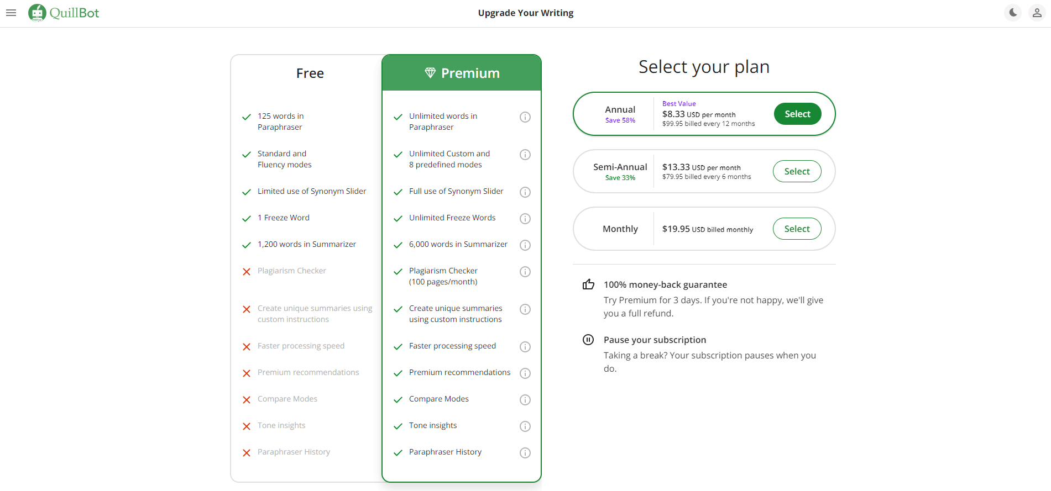Click the Annual plan card label
The height and width of the screenshot is (491, 1051).
[620, 110]
